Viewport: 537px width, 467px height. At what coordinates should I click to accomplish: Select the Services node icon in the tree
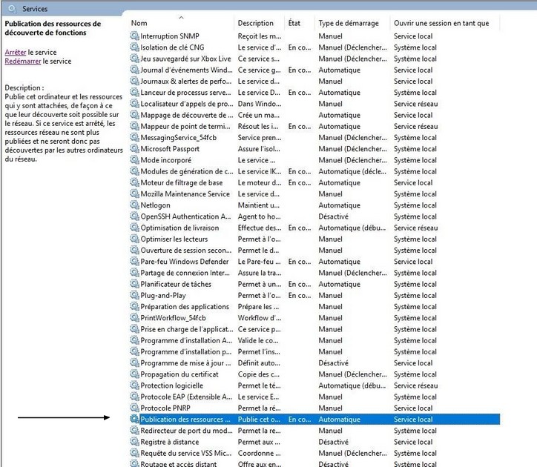tap(12, 9)
